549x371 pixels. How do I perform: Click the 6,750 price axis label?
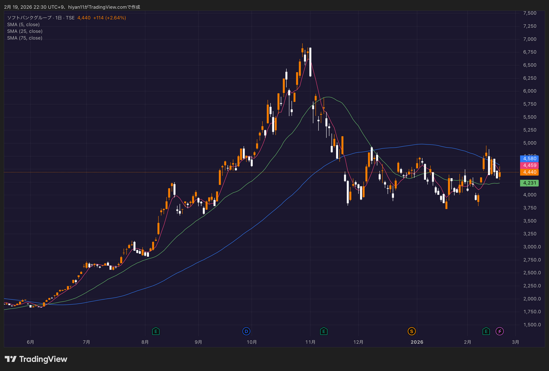529,52
